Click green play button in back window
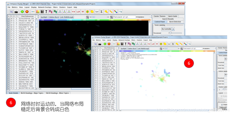 22,11
